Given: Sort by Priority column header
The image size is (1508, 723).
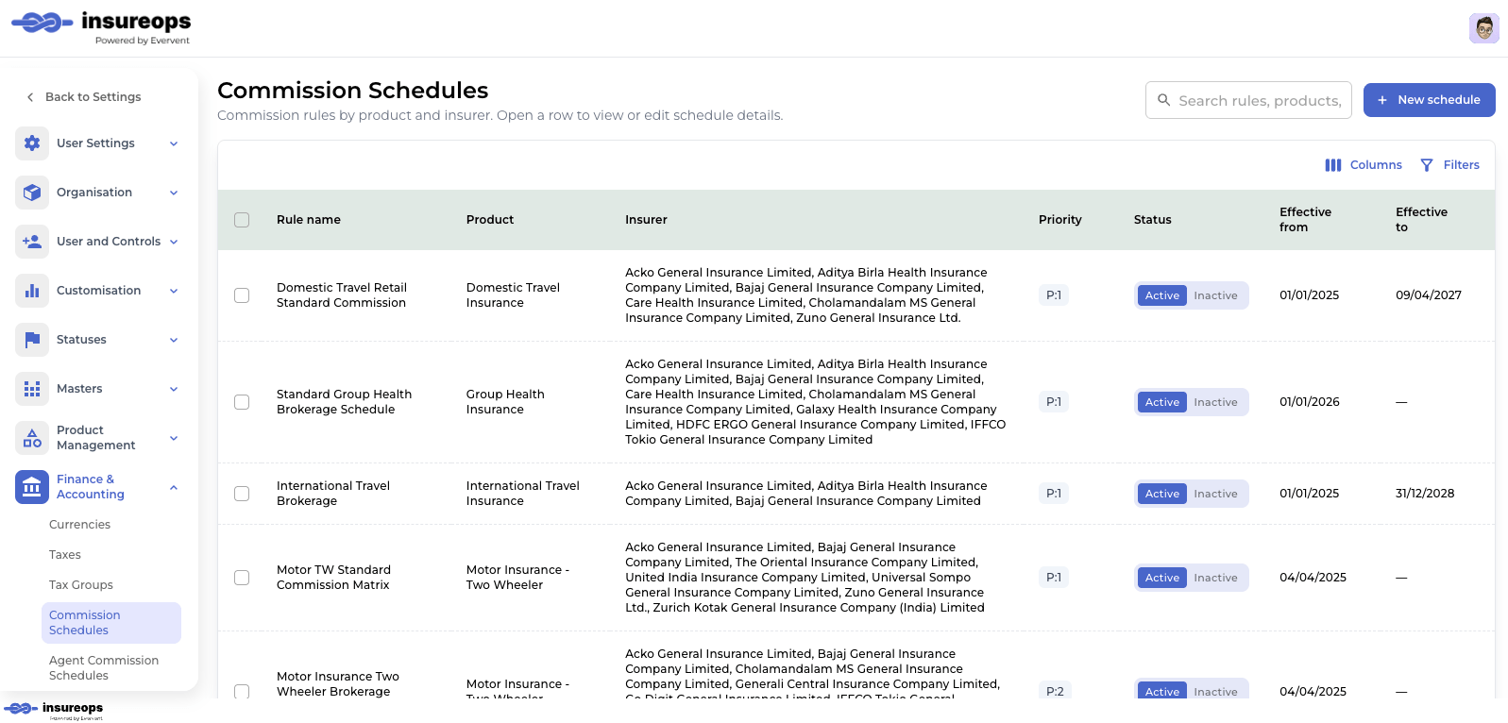Looking at the screenshot, I should [x=1059, y=220].
